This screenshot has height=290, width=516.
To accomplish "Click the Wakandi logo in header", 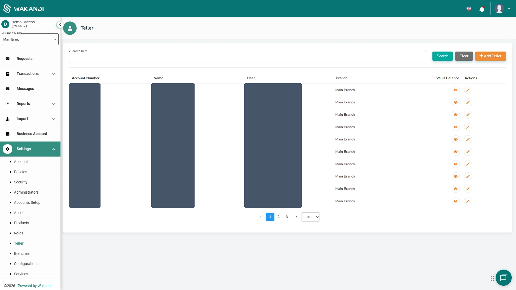I will point(23,9).
